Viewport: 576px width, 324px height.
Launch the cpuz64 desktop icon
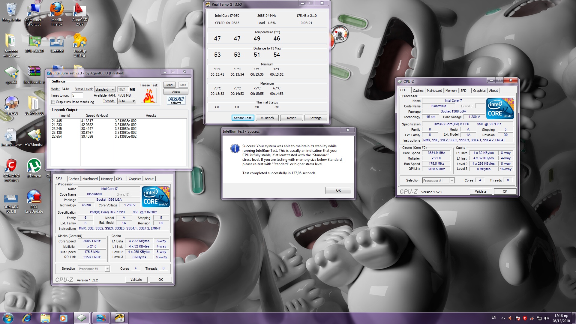click(x=11, y=75)
